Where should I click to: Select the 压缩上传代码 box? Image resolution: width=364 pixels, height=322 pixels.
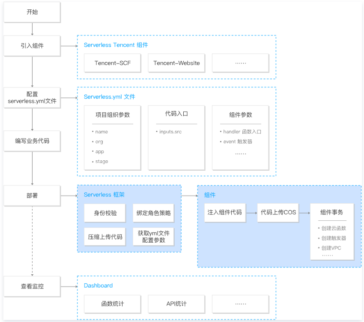coord(105,237)
